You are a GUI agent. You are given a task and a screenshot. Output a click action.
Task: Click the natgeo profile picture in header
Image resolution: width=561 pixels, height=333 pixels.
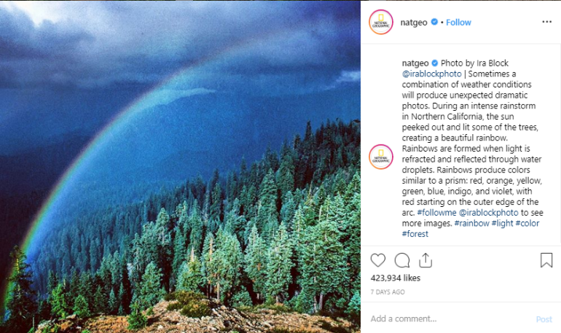coord(381,22)
